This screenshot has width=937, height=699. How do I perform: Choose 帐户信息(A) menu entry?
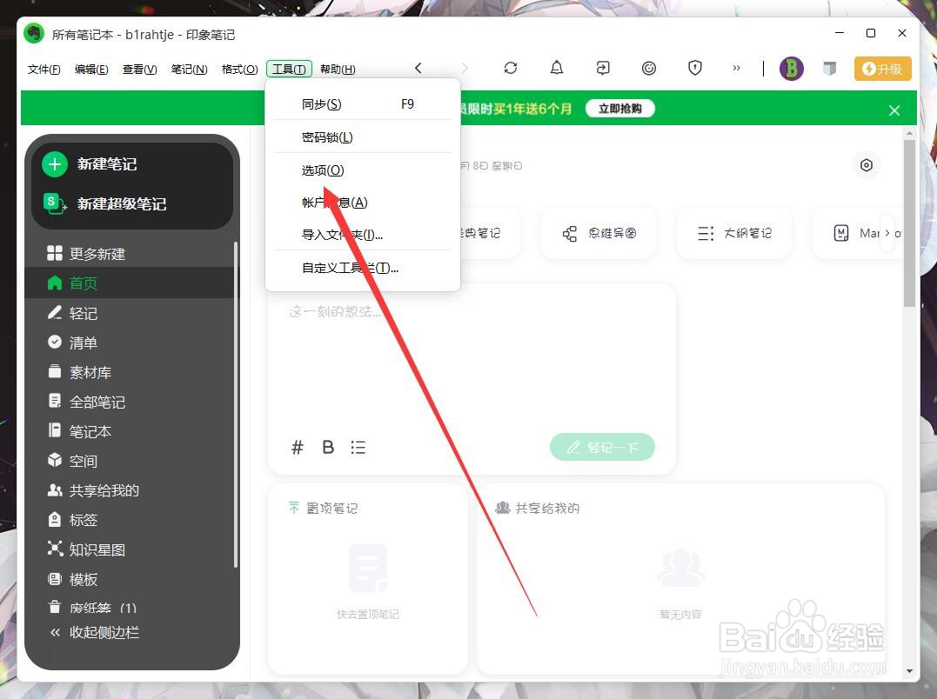(363, 203)
